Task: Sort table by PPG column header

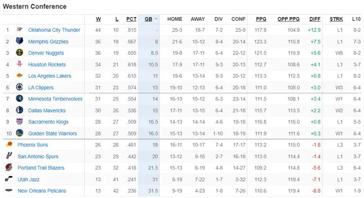Action: tap(261, 19)
